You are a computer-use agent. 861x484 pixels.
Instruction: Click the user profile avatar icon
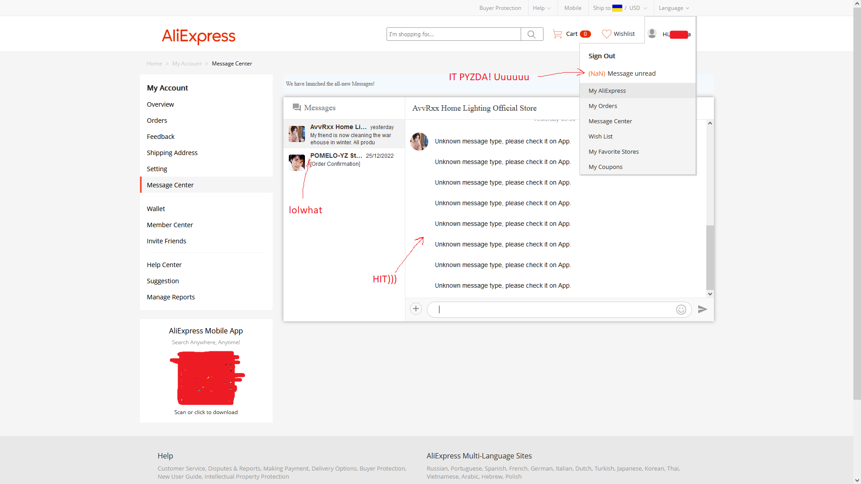point(652,34)
